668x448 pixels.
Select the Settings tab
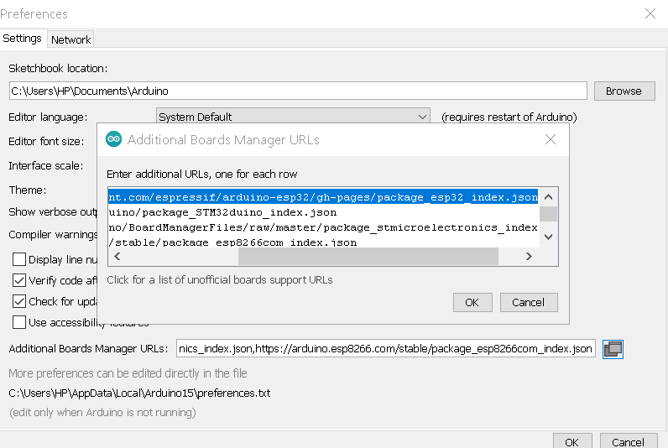pyautogui.click(x=22, y=39)
